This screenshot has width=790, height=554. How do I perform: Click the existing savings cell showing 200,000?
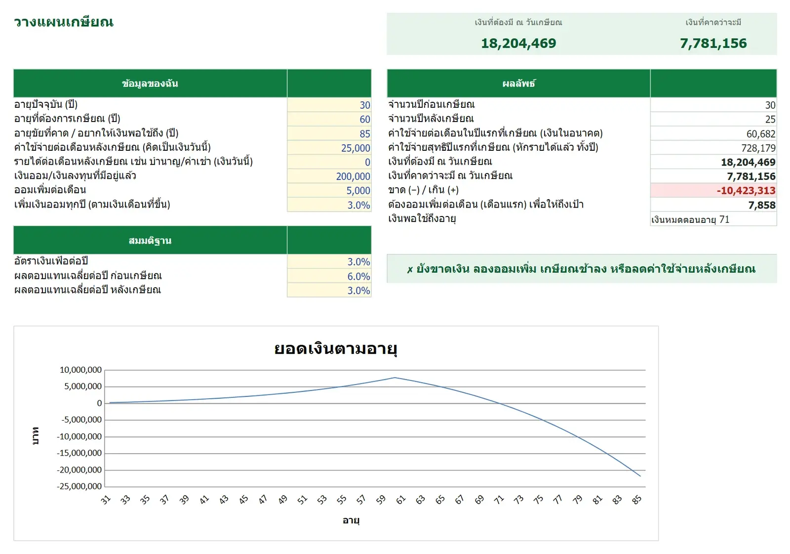click(329, 176)
